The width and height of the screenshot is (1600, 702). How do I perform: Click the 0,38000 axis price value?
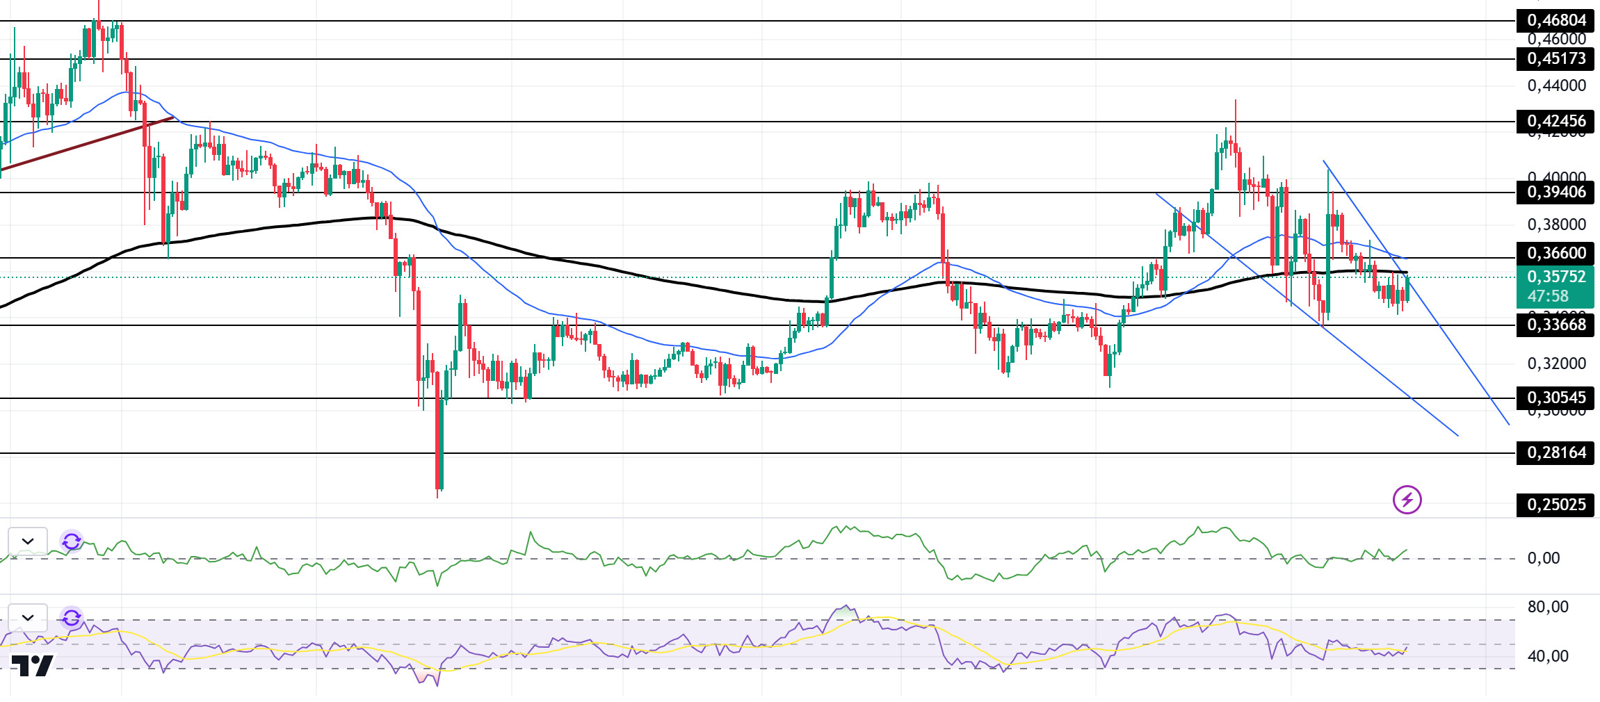pos(1556,225)
